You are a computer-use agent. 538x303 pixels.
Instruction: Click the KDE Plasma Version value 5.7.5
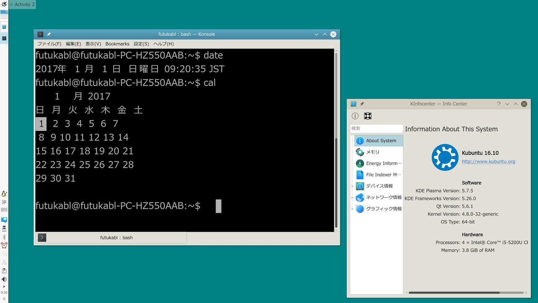467,191
